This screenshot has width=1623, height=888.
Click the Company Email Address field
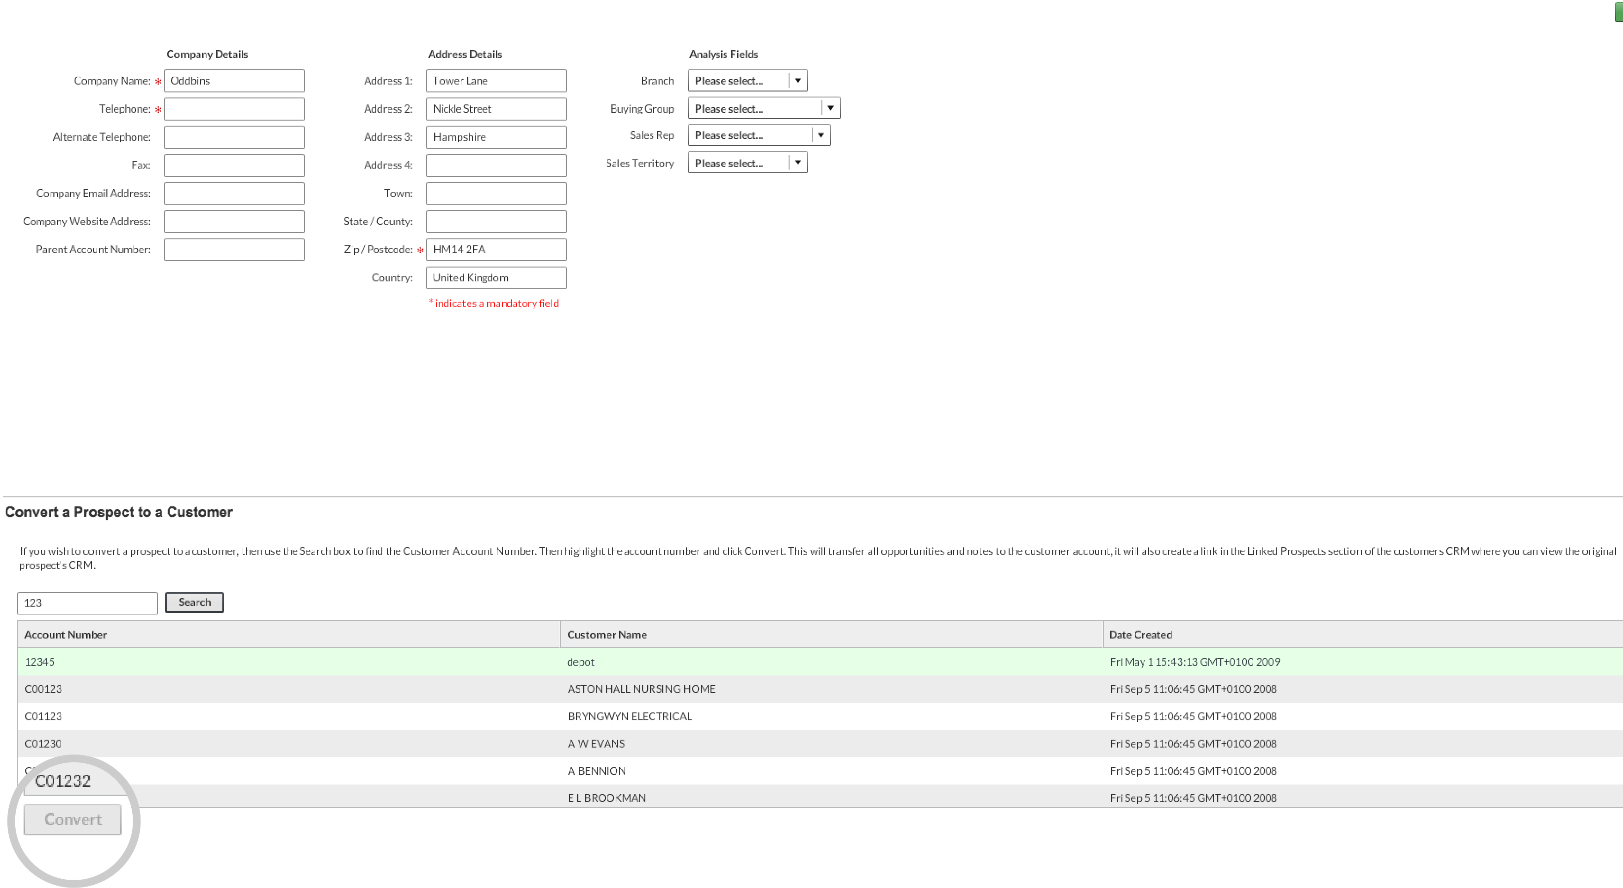(234, 193)
